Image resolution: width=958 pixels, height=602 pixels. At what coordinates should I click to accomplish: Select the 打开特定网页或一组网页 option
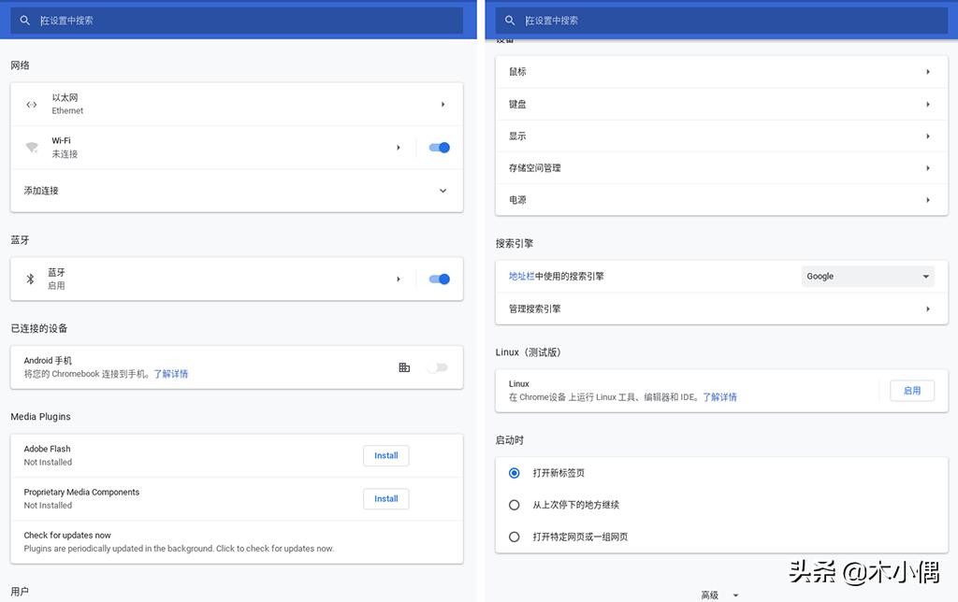[x=514, y=537]
